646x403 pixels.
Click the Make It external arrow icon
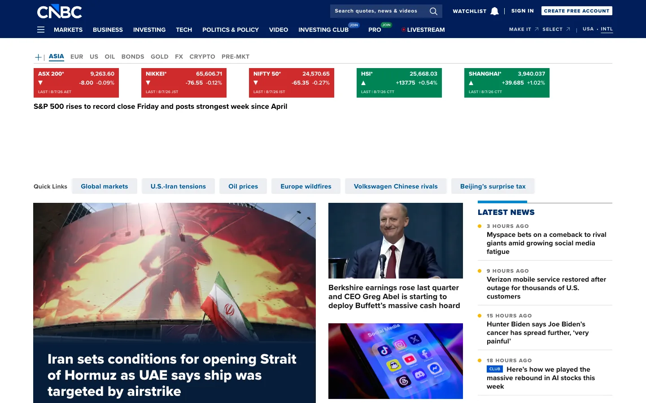(x=537, y=29)
